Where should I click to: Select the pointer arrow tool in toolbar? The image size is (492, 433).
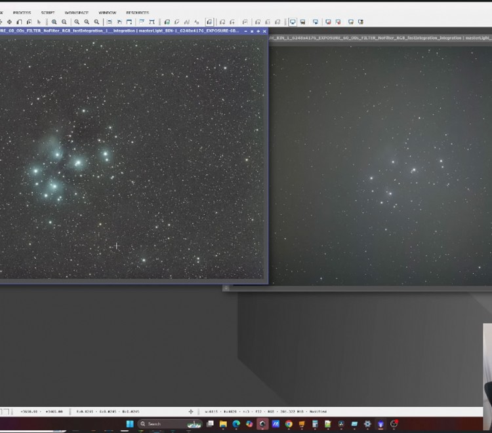pos(39,22)
